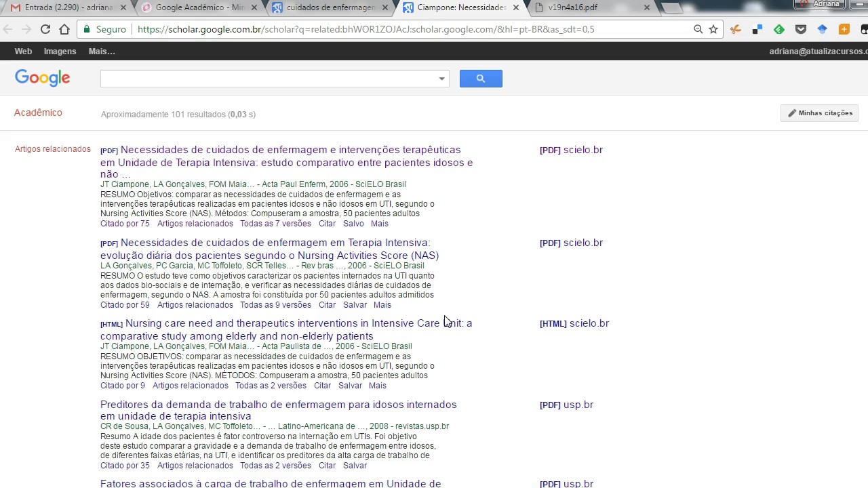The image size is (868, 488).
Task: Click the browser forward arrow
Action: coord(26,29)
